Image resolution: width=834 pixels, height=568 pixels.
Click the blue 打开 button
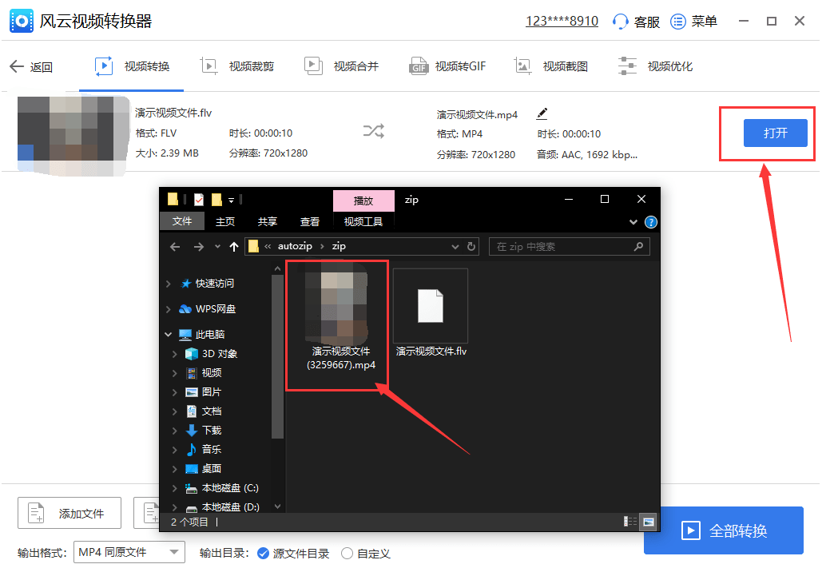pyautogui.click(x=775, y=133)
